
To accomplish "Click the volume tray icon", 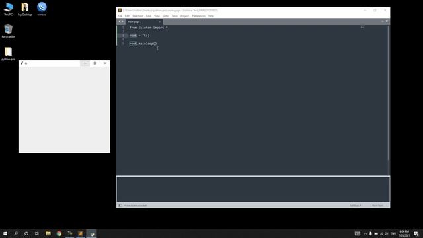I will point(387,233).
